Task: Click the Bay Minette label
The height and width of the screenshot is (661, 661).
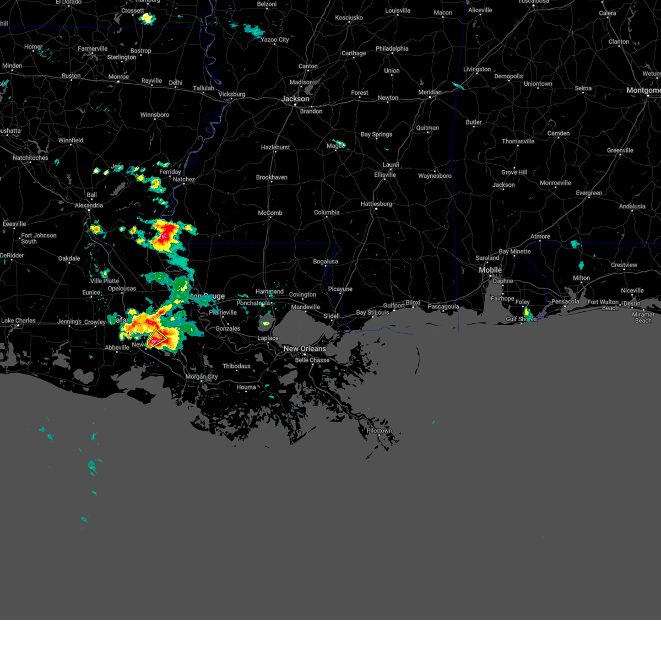Action: (x=514, y=252)
